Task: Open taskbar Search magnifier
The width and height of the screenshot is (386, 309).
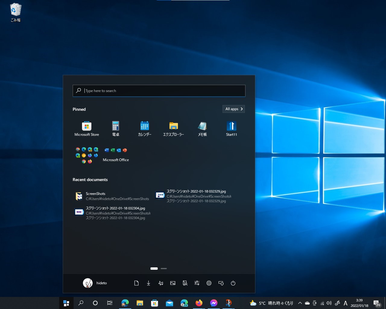Action: click(81, 303)
